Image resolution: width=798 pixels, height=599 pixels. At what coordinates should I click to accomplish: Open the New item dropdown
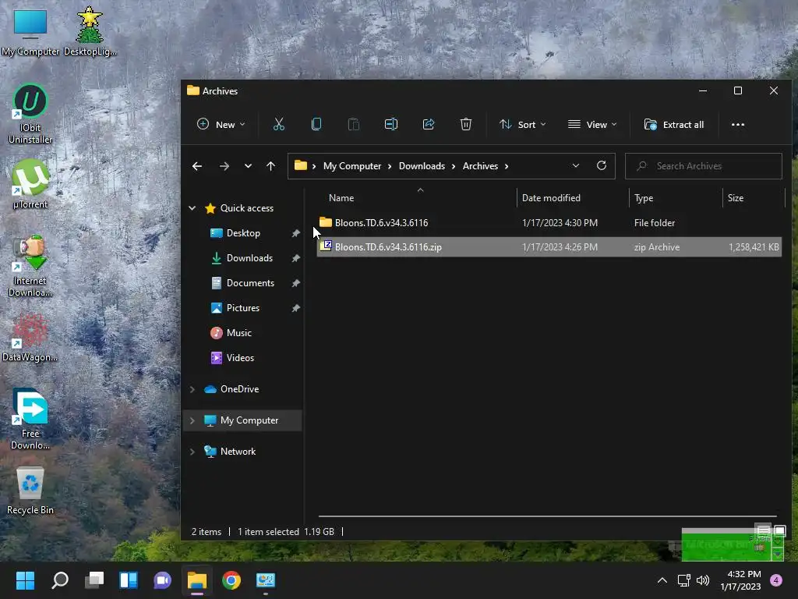(221, 124)
